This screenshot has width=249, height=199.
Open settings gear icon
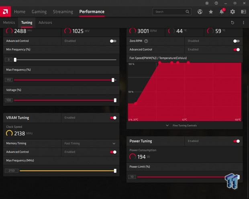pos(233,12)
